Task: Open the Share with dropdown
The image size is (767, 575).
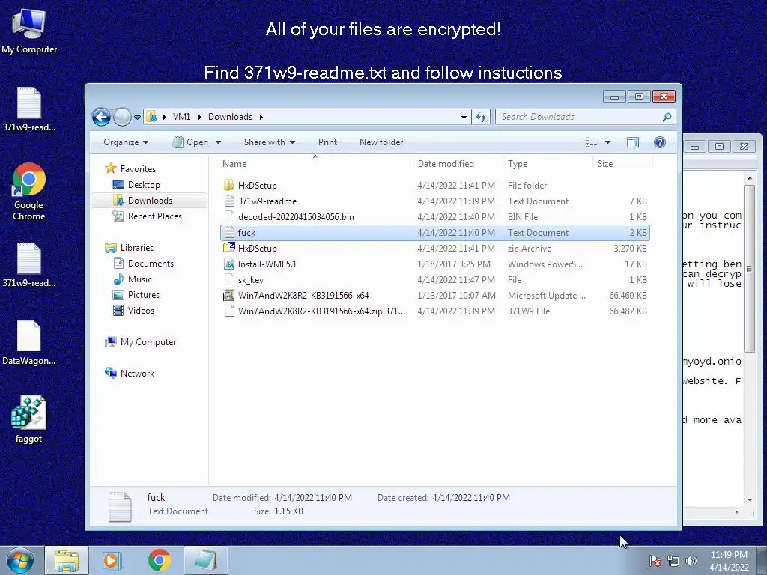Action: 270,142
